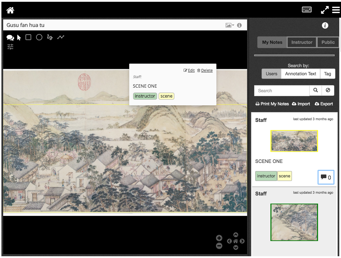Select the polyline drawing tool

pos(61,37)
